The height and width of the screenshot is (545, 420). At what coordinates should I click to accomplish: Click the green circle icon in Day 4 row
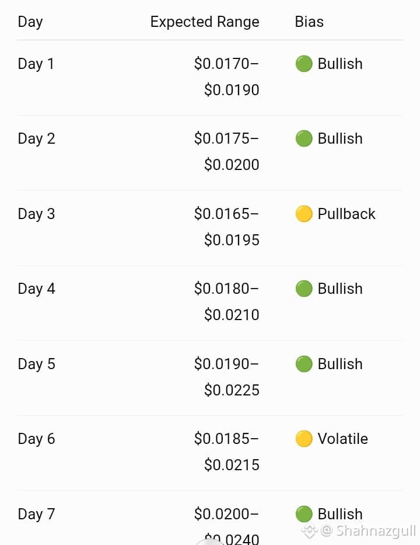[304, 289]
